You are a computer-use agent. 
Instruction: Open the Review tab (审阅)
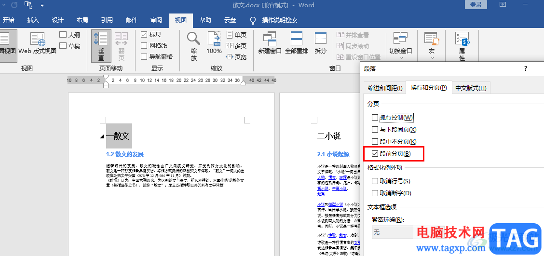click(x=156, y=20)
